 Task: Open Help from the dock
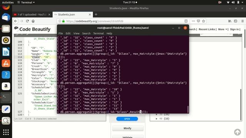(x=6, y=75)
